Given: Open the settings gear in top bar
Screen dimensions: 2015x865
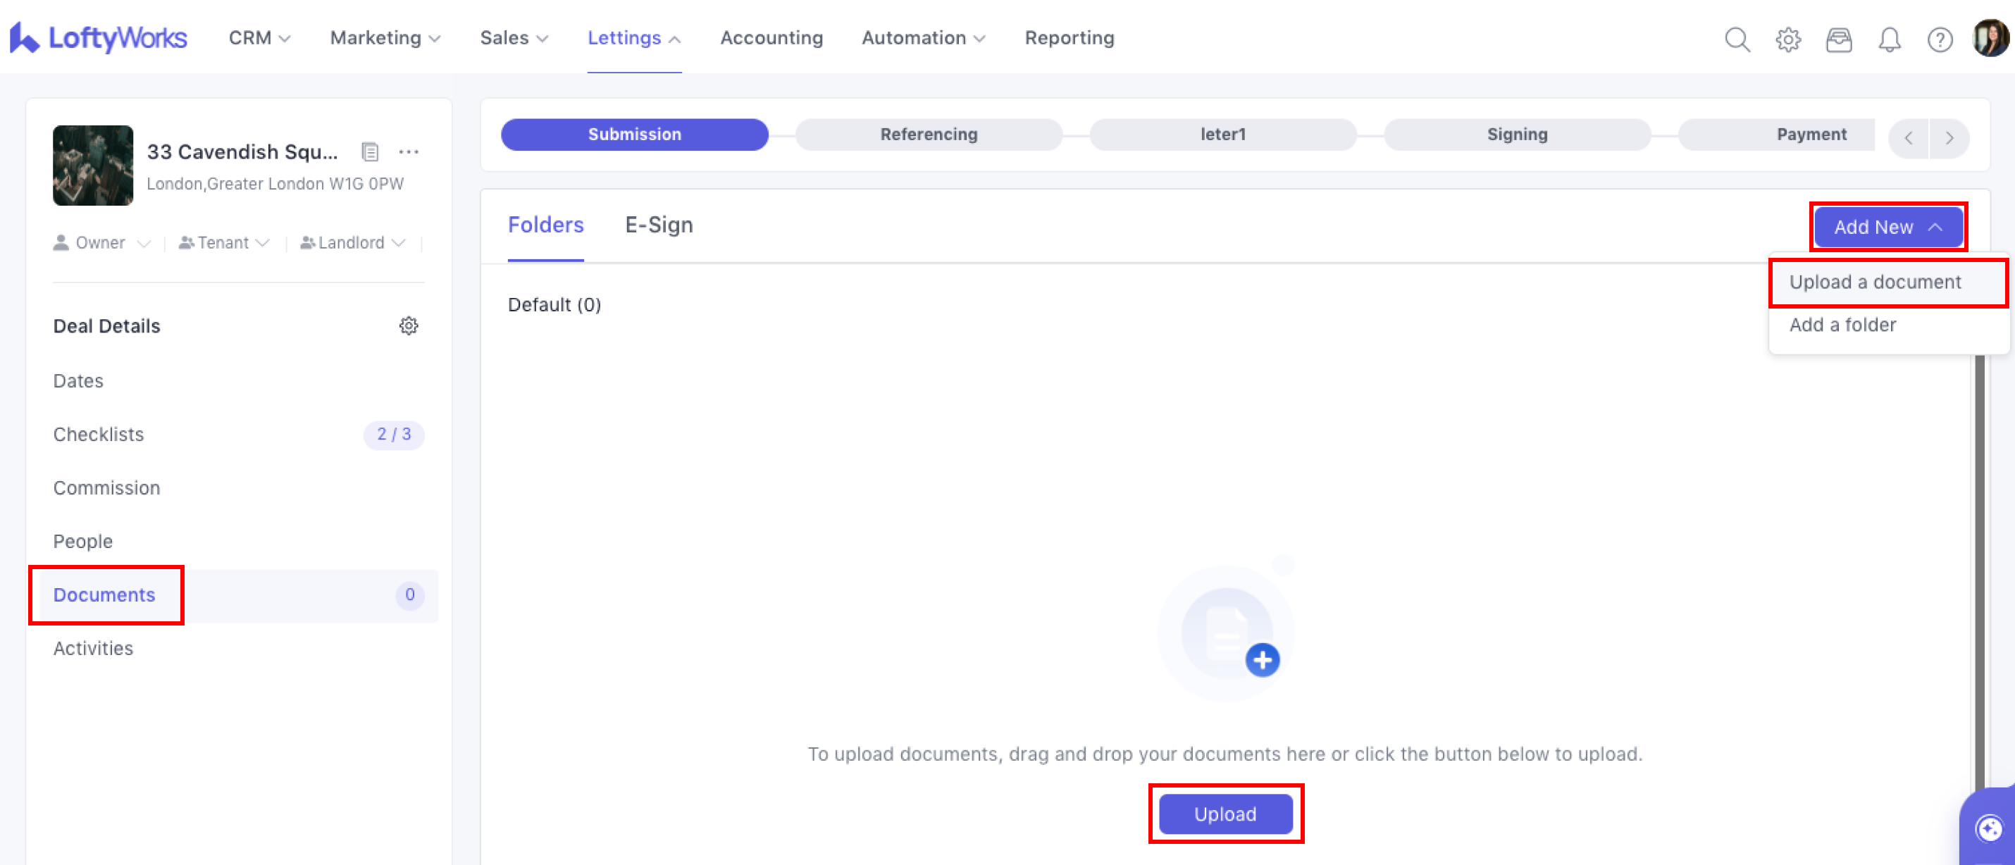Looking at the screenshot, I should [1787, 39].
